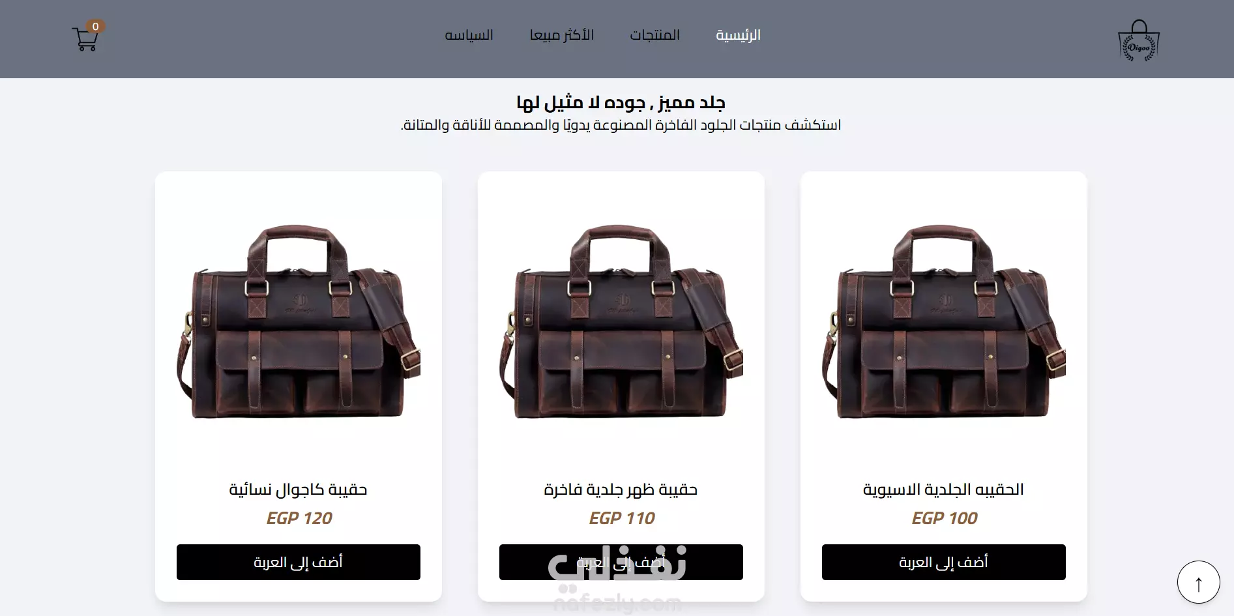This screenshot has width=1234, height=616.
Task: Click the title حقيبة كاجوال نسائية
Action: (298, 490)
